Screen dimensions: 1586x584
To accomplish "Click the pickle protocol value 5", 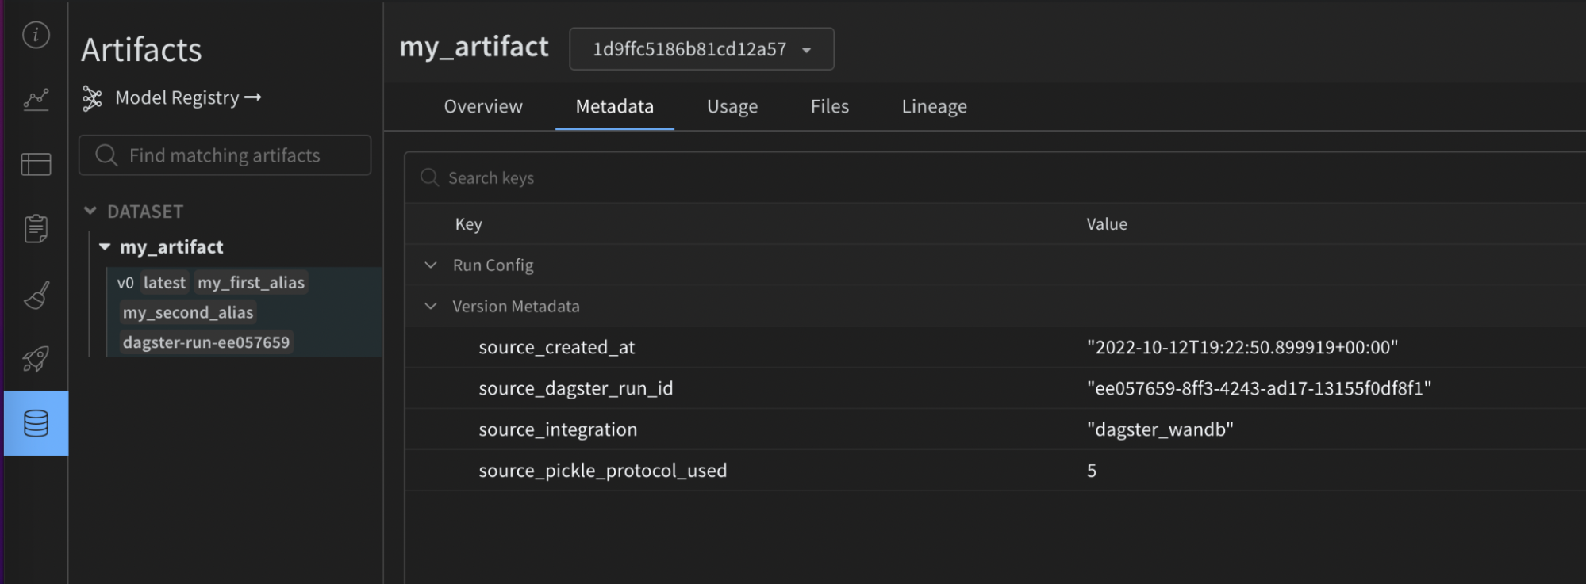I will [1092, 471].
